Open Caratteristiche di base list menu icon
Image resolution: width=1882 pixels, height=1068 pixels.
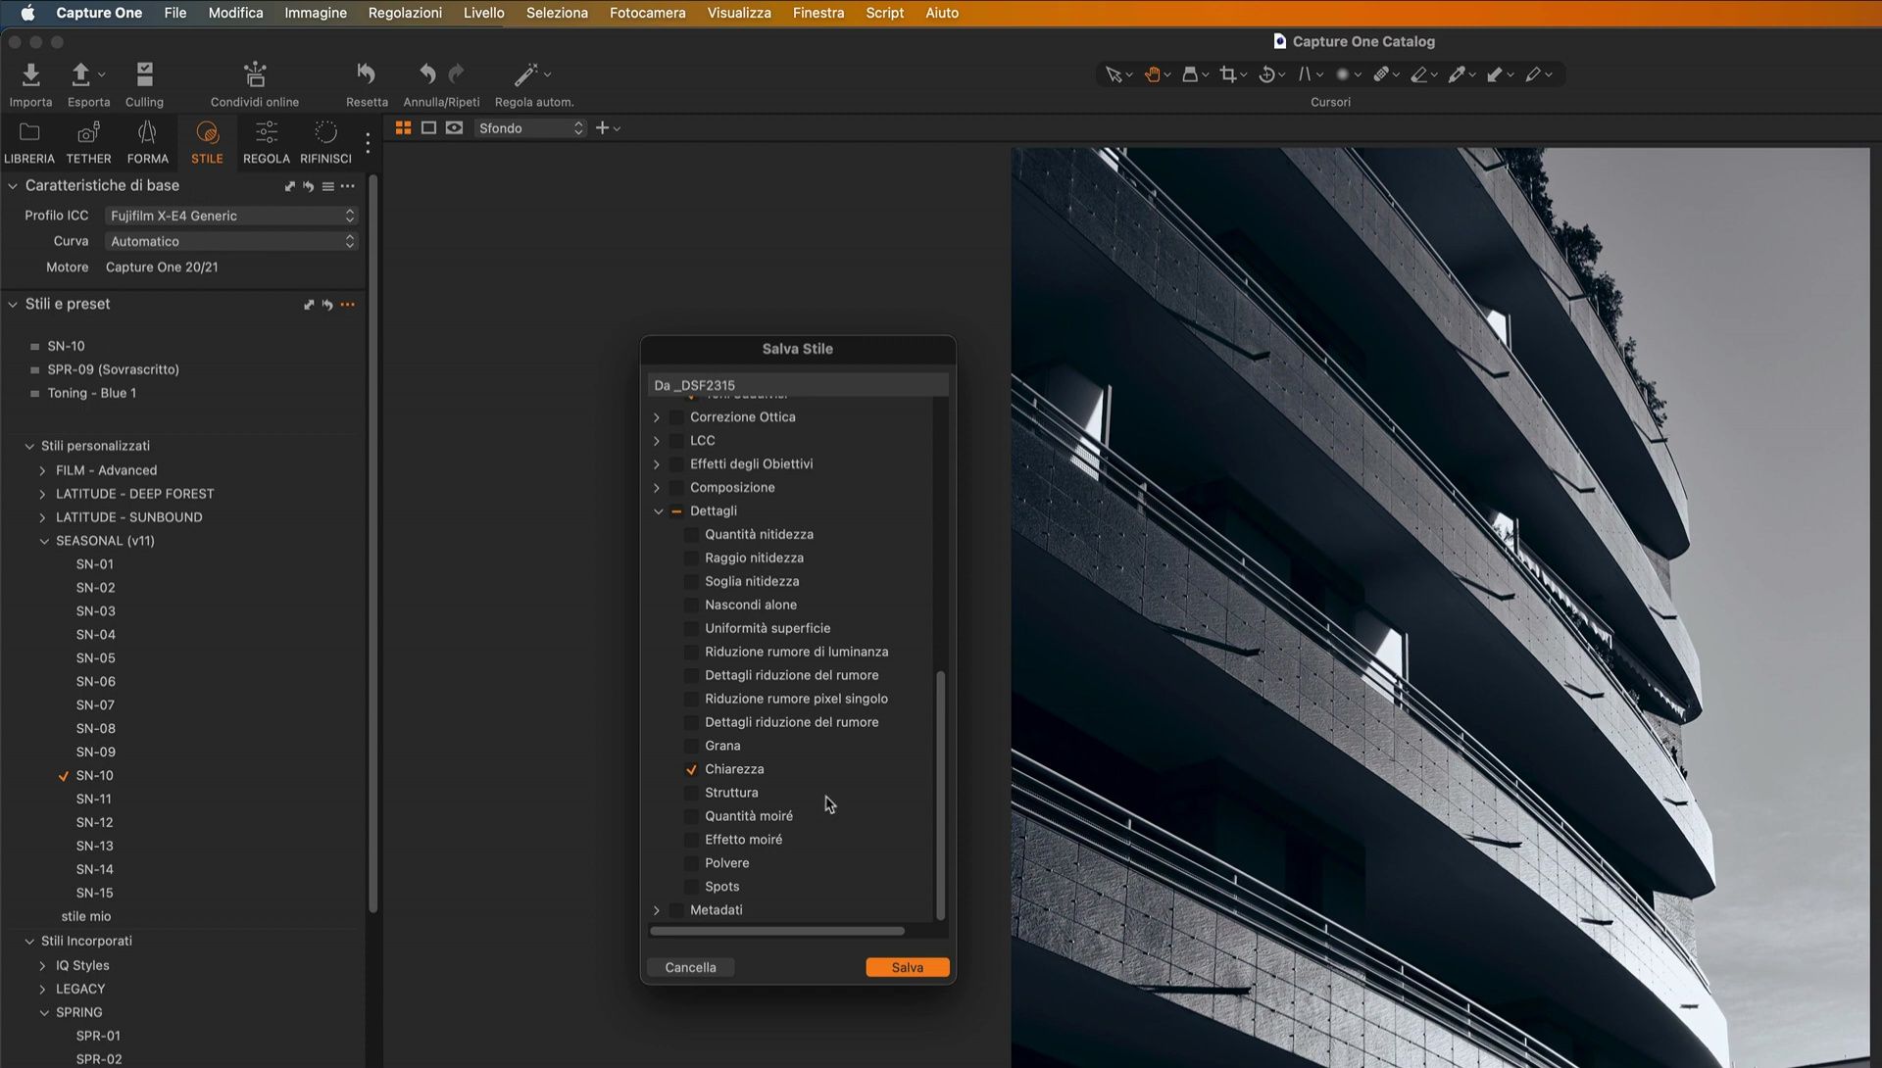click(x=328, y=186)
